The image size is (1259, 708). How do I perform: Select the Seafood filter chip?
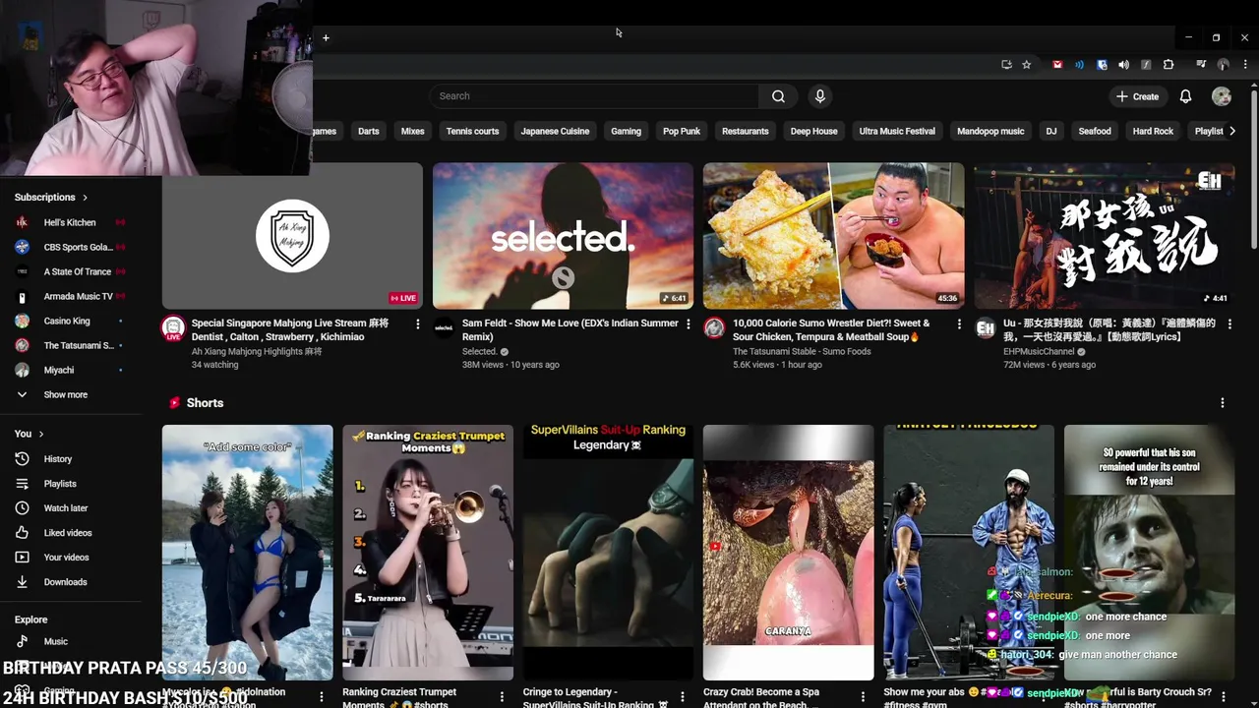[x=1095, y=131]
